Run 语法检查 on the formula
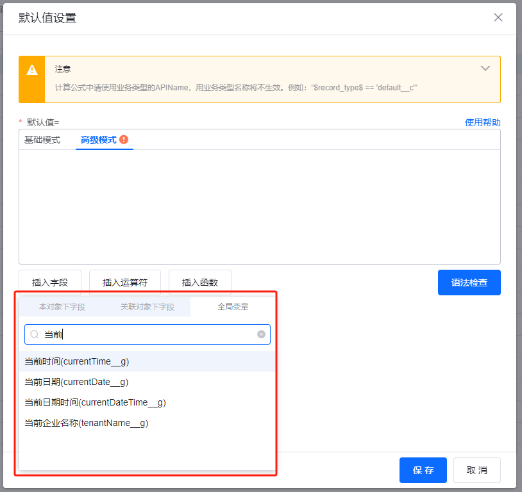Viewport: 522px width, 492px height. tap(469, 283)
